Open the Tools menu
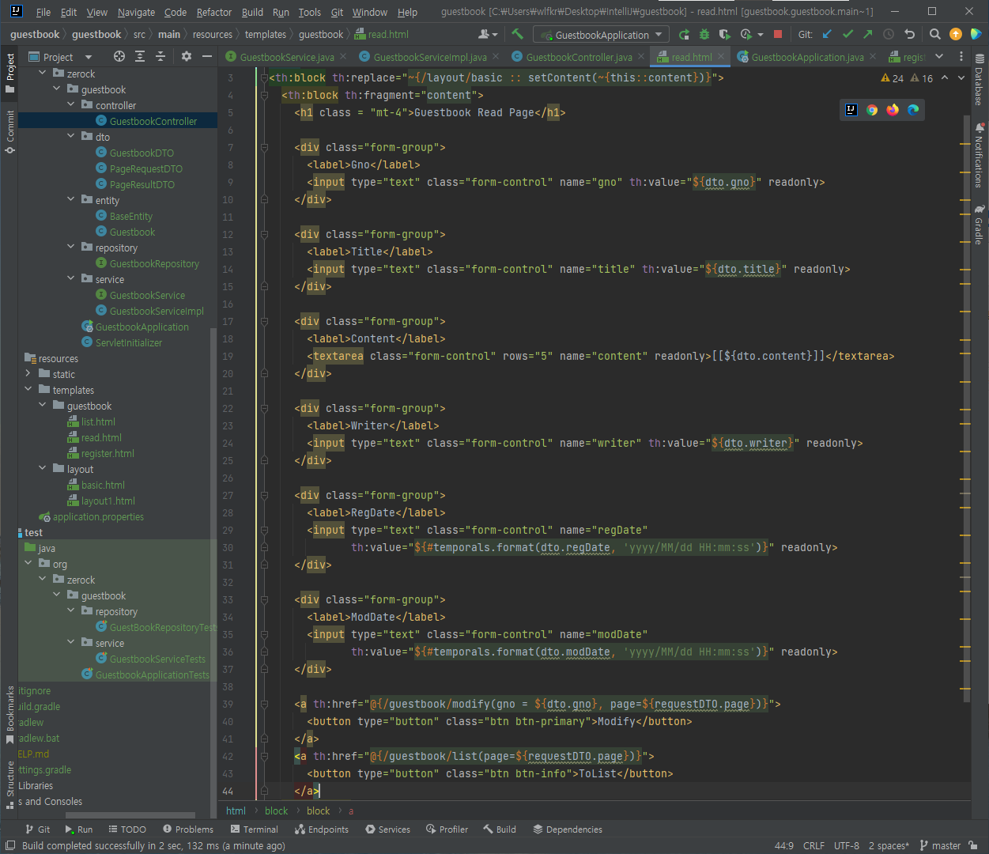989x854 pixels. 309,12
